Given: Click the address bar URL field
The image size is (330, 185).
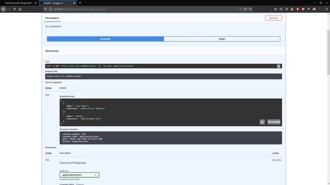Looking at the screenshot, I should (x=145, y=9).
